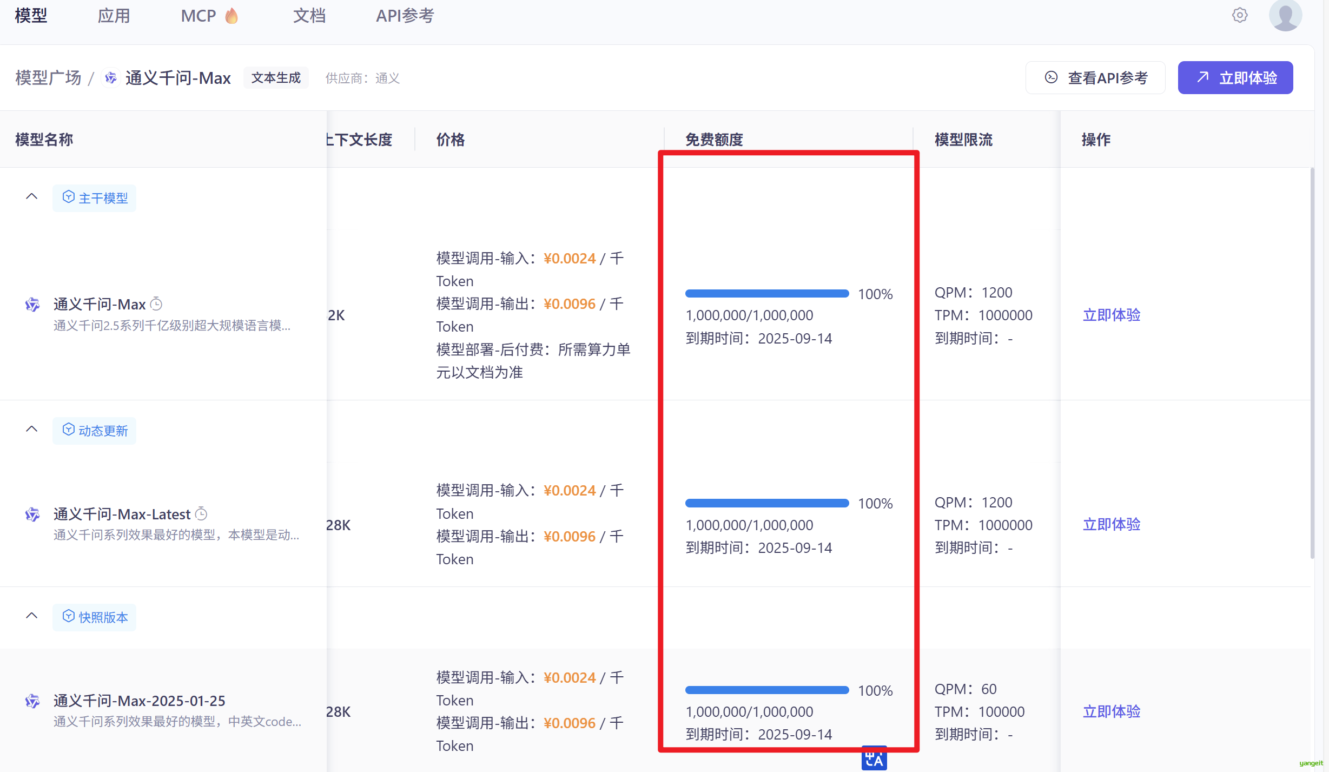Click description '通义千问2.5系列千亿级别超大规模语言模...'

[172, 326]
